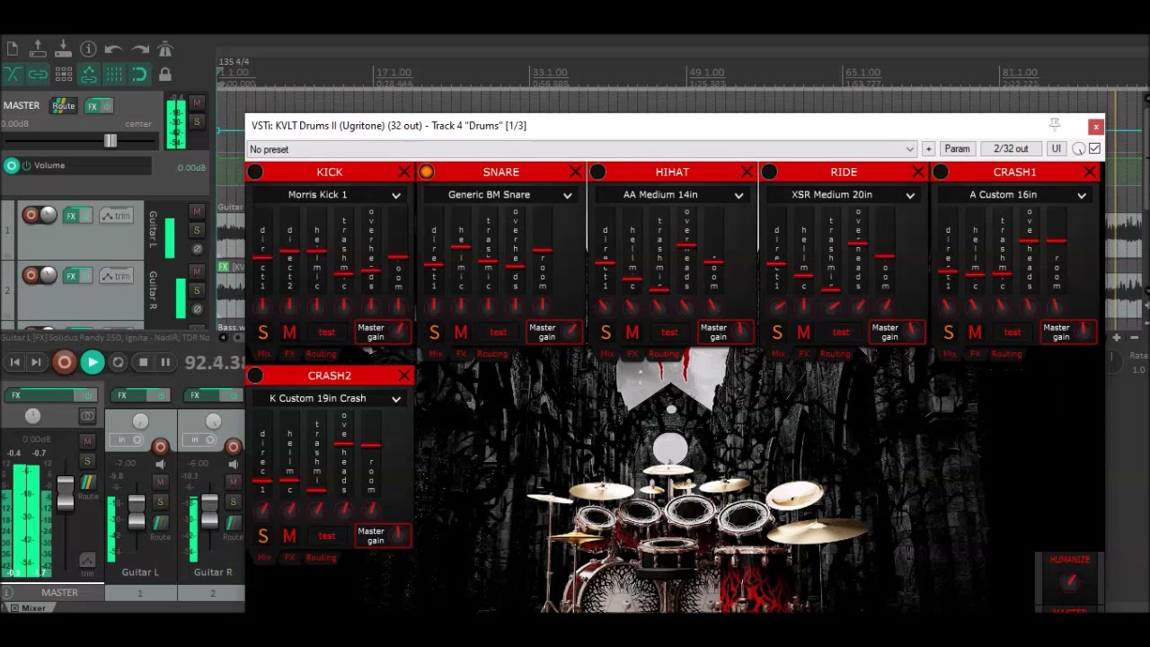The image size is (1150, 647).
Task: Toggle auto-crossfade icon in toolbar
Action: [x=13, y=75]
